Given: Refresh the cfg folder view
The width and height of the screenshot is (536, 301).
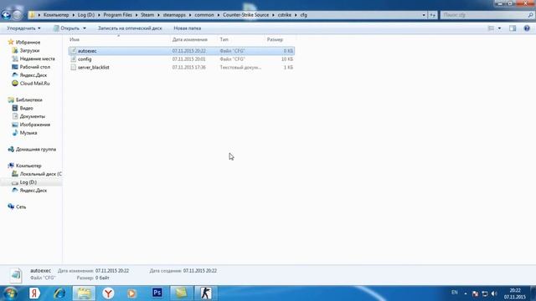Looking at the screenshot, I should click(x=433, y=15).
